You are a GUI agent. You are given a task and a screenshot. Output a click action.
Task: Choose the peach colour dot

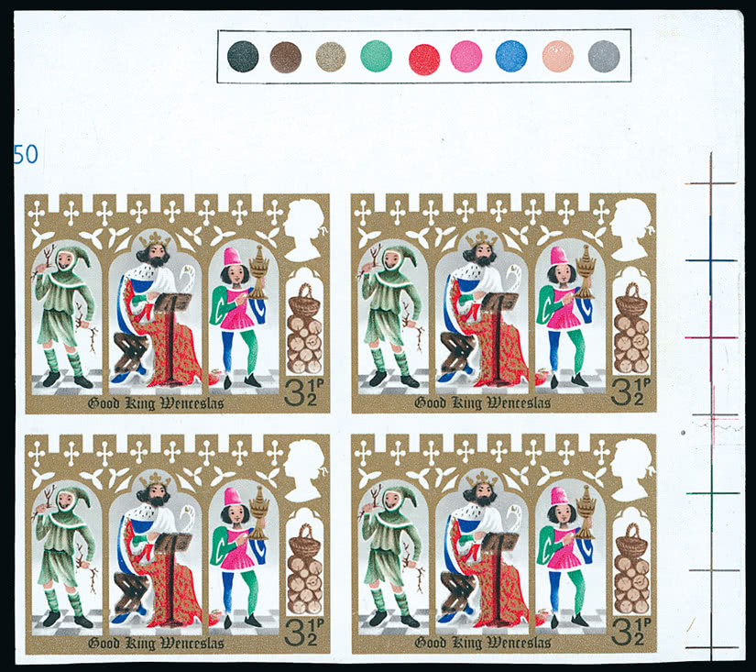pyautogui.click(x=558, y=57)
